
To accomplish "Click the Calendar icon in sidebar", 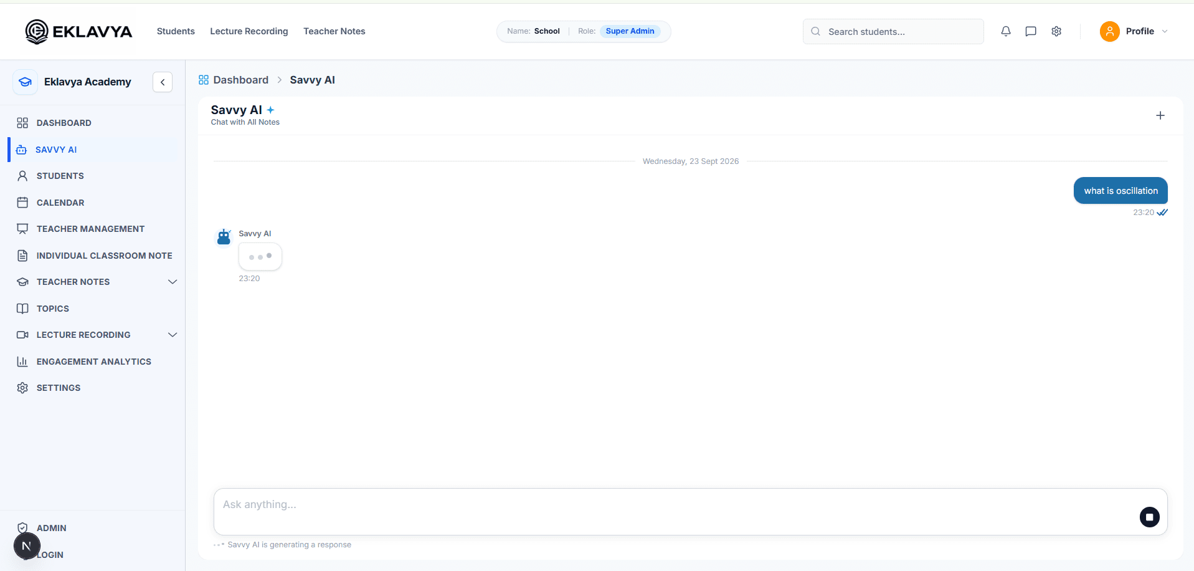I will [x=22, y=203].
